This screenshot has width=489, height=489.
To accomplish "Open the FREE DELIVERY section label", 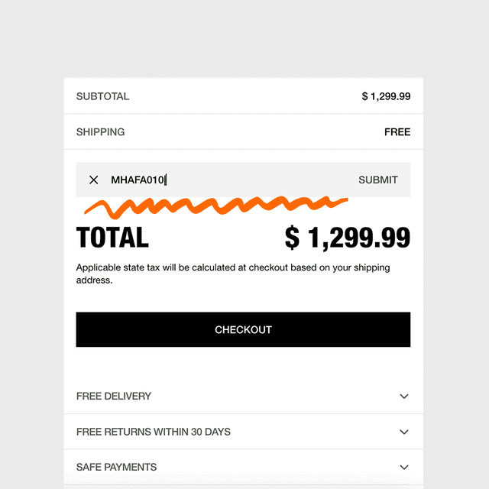I will pyautogui.click(x=114, y=396).
